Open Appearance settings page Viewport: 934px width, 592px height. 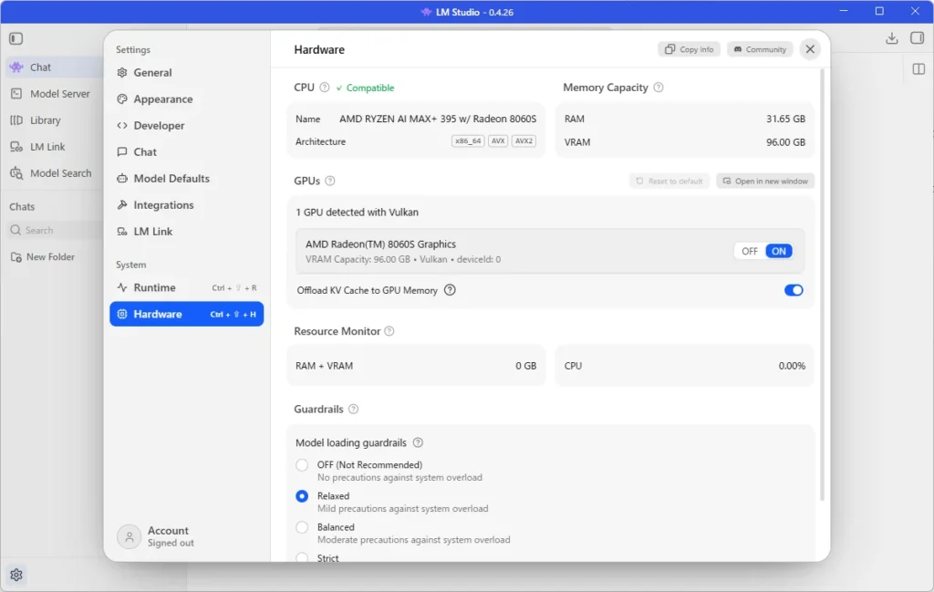tap(186, 99)
